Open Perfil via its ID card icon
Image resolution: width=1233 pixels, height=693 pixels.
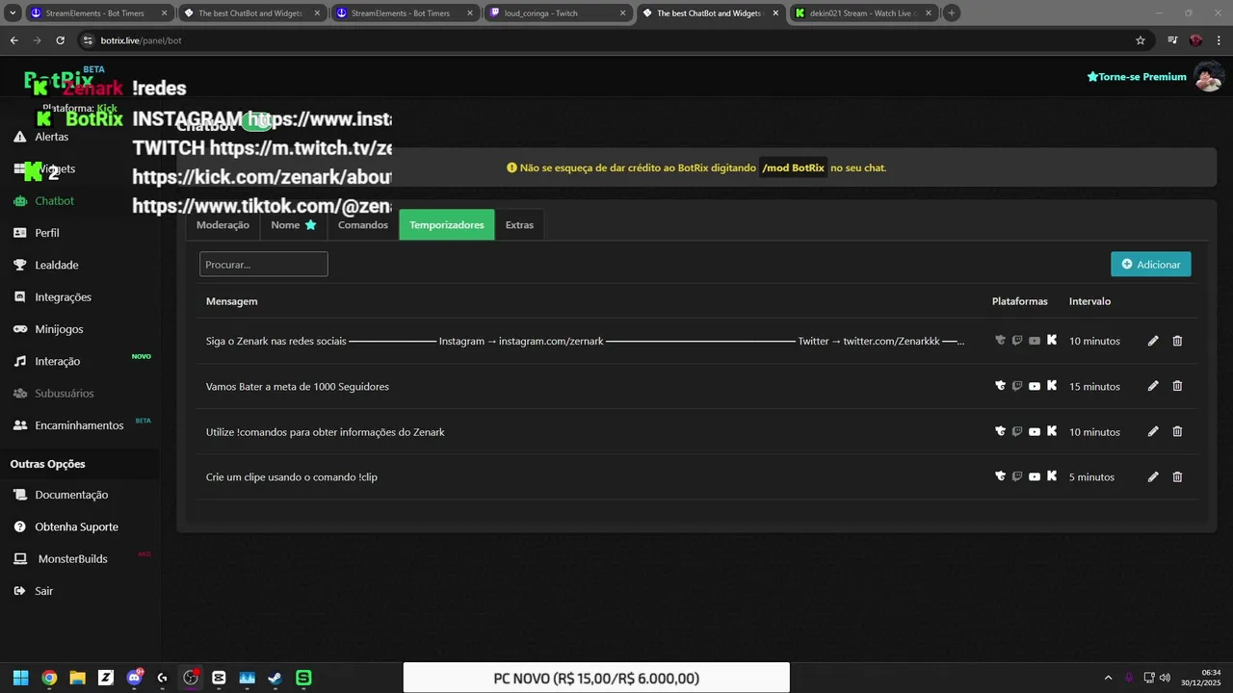point(19,233)
